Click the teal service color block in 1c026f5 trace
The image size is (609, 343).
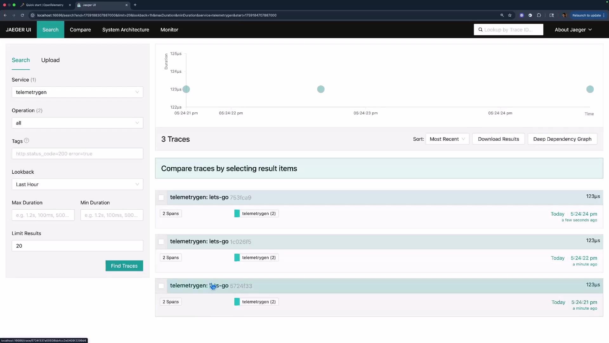point(237,258)
